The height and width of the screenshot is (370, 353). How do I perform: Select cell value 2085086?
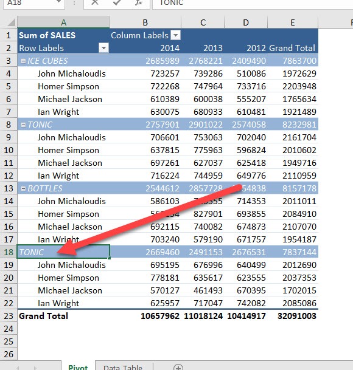293,303
